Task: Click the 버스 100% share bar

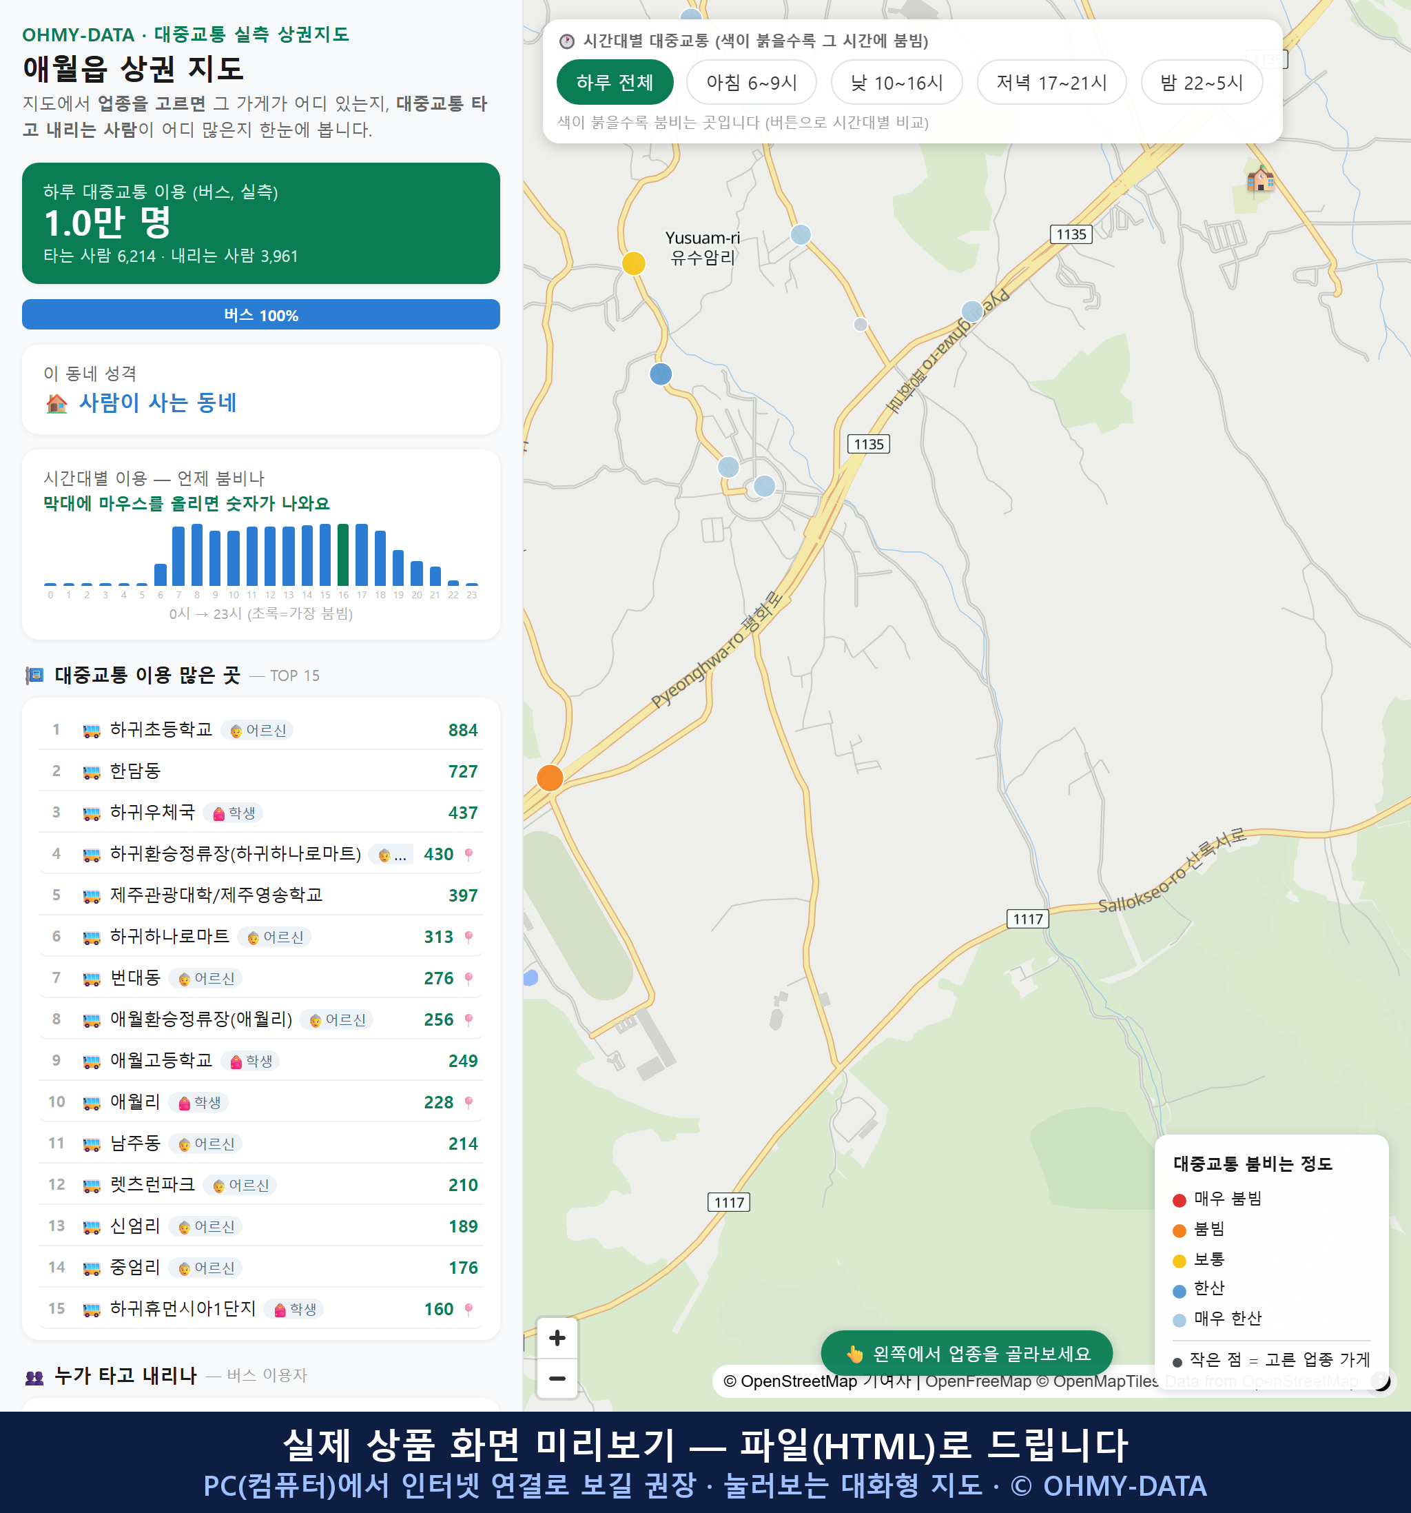Action: tap(261, 314)
